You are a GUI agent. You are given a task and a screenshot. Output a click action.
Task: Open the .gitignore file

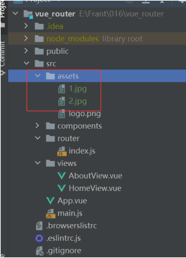tap(64, 251)
